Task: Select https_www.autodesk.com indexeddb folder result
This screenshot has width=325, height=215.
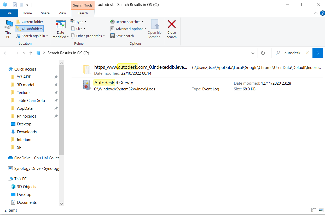Action: (197, 70)
